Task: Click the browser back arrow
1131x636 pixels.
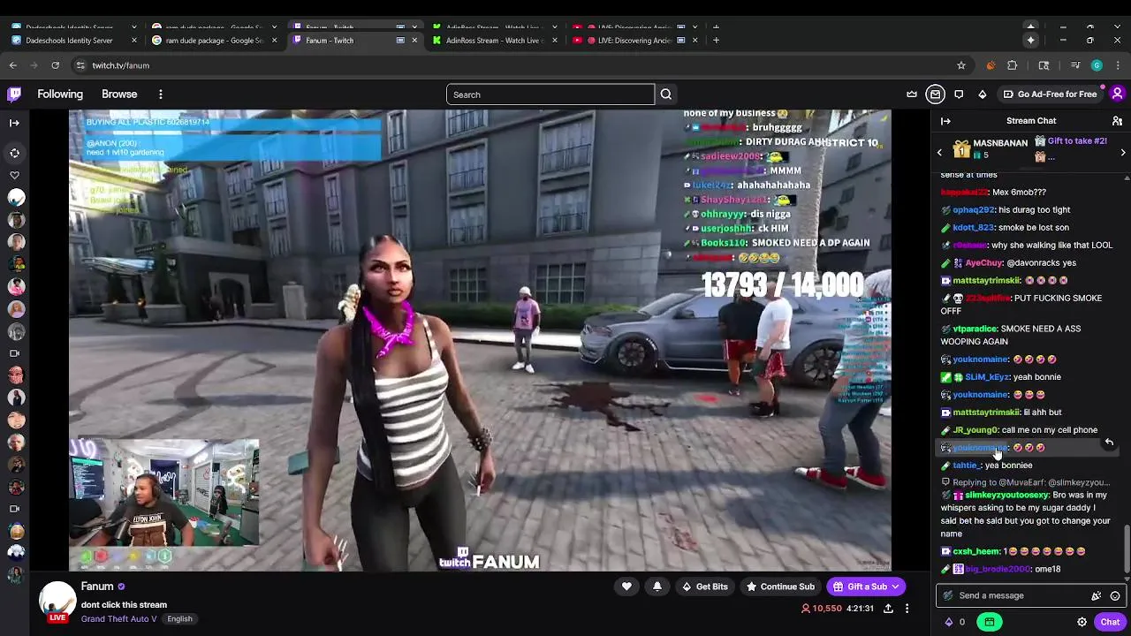Action: click(13, 65)
